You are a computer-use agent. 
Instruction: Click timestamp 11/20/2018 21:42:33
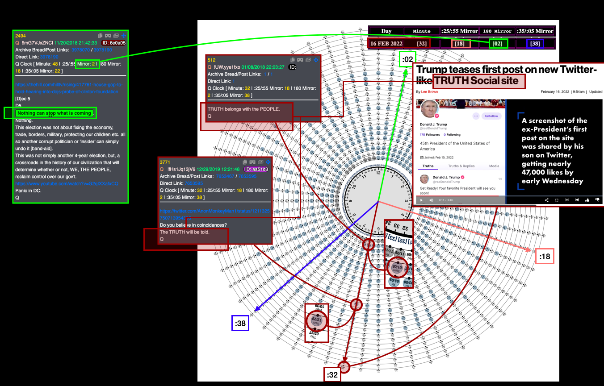click(x=76, y=43)
